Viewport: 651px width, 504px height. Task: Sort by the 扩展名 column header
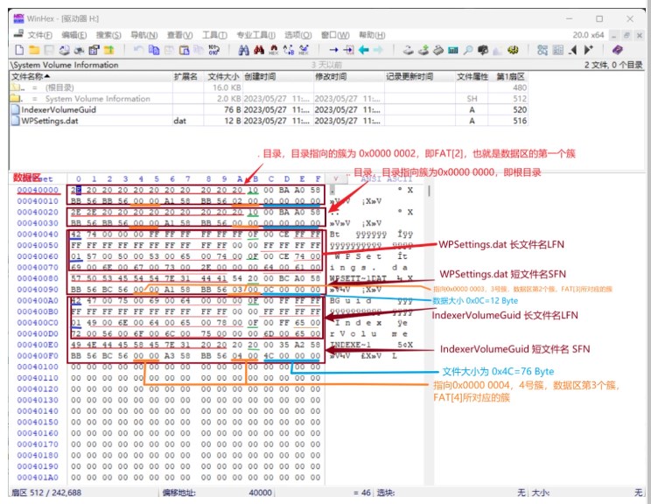(x=187, y=76)
